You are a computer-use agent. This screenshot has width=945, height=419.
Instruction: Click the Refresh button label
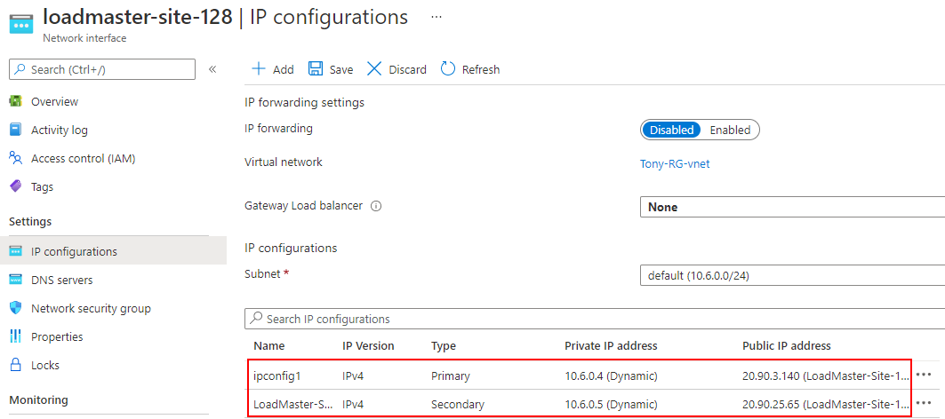click(x=481, y=69)
